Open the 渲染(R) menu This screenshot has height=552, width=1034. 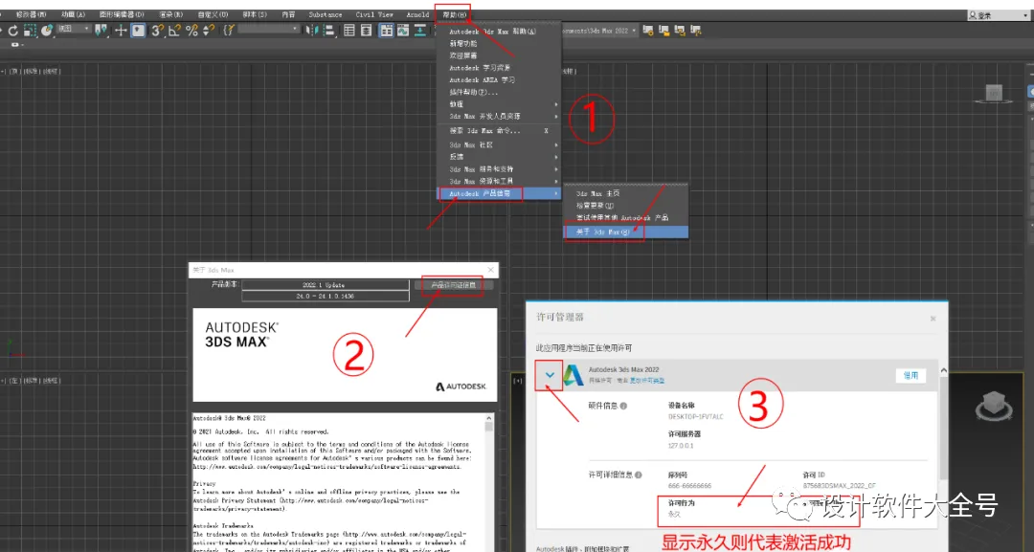coord(170,14)
